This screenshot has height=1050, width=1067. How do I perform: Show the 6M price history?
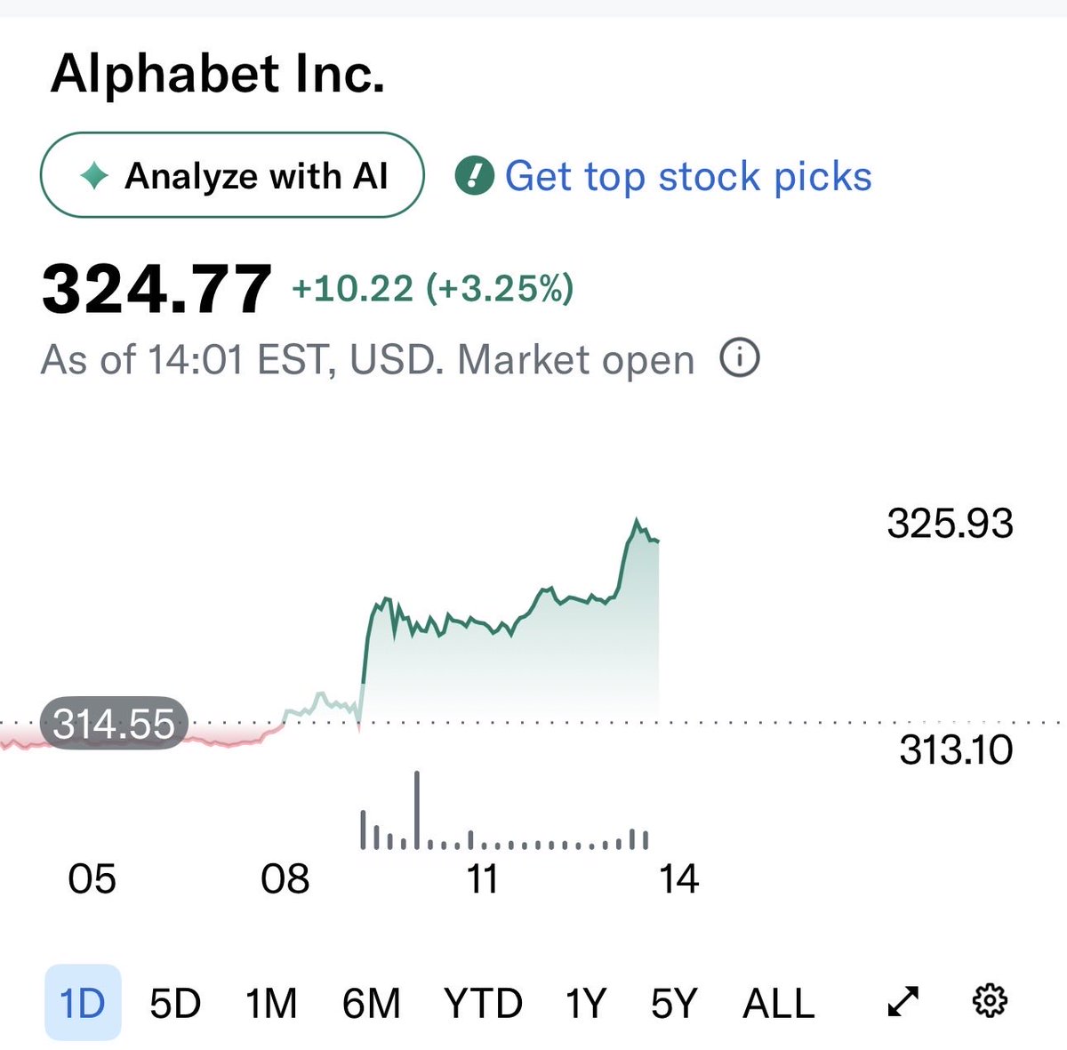click(x=371, y=1003)
